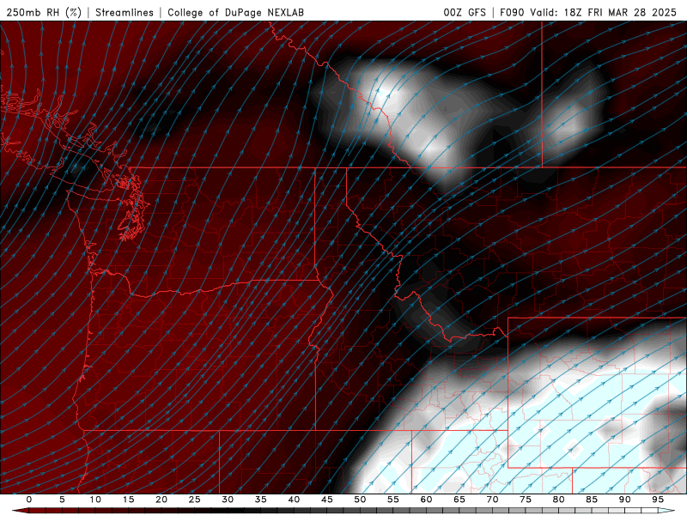Click the colorbar label '15'
The height and width of the screenshot is (515, 687).
[x=128, y=500]
